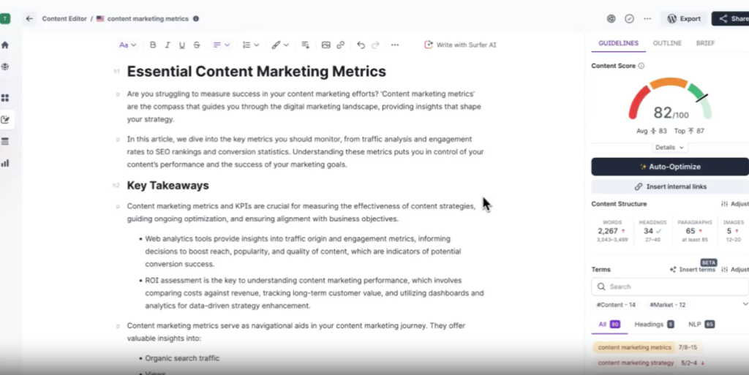Screen dimensions: 749x375
Task: Toggle italic formatting
Action: point(168,45)
